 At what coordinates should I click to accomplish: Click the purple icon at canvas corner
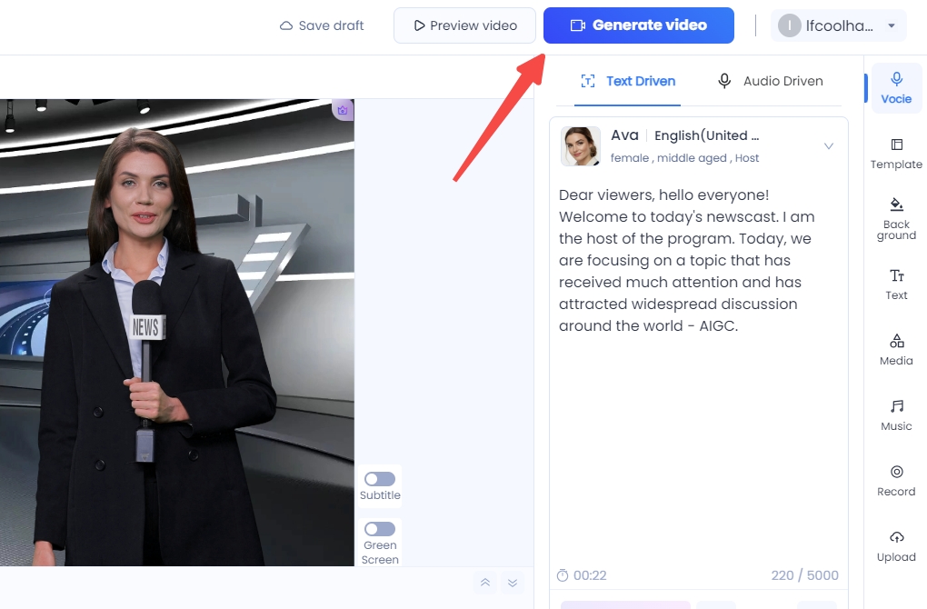pyautogui.click(x=343, y=110)
